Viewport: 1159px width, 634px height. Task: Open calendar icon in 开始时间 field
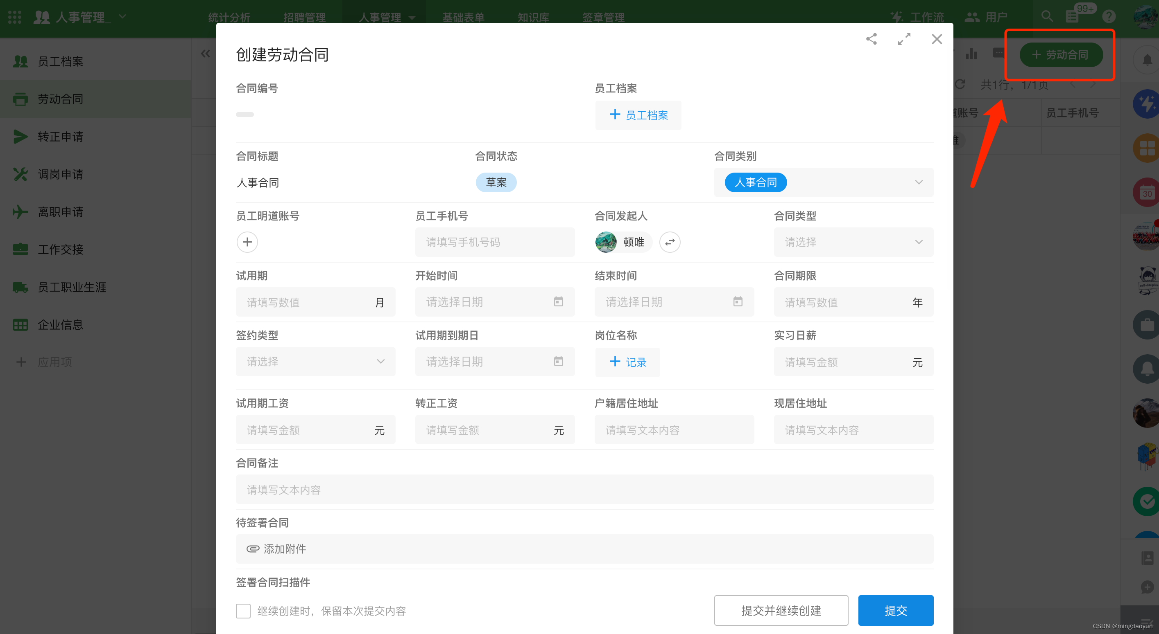(558, 301)
